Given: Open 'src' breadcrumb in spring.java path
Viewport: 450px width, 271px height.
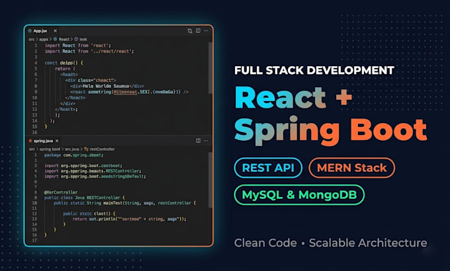Looking at the screenshot, I should click(x=32, y=149).
